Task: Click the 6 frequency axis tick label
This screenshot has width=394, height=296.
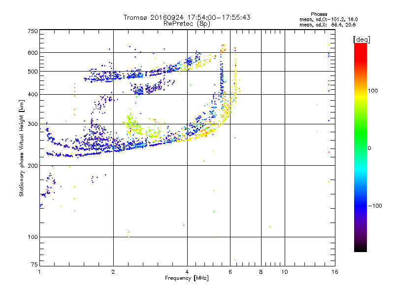Action: [230, 272]
